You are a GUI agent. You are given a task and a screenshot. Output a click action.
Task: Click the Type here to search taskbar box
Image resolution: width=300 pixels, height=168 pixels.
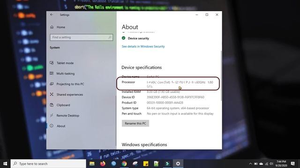[48, 164]
